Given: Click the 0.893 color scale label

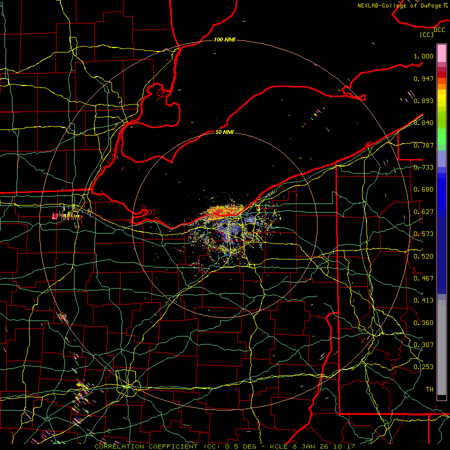Looking at the screenshot, I should [423, 100].
